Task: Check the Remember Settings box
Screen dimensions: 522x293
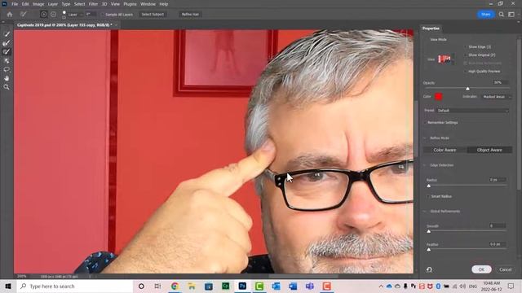Action: 425,122
